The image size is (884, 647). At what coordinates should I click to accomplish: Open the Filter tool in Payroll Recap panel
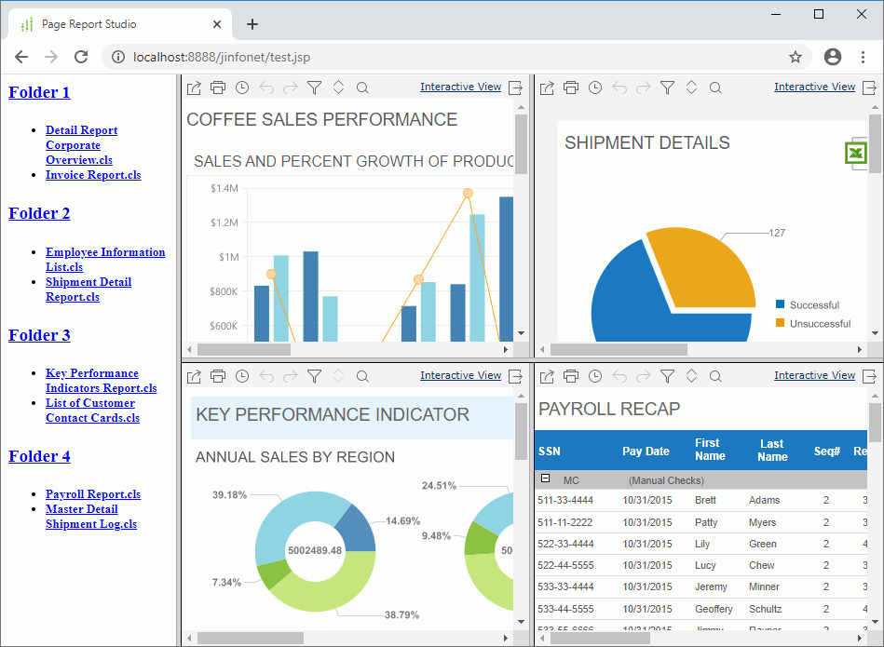pos(667,376)
